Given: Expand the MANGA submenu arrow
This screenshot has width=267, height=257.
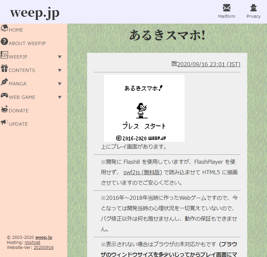Looking at the screenshot, I should (60, 84).
